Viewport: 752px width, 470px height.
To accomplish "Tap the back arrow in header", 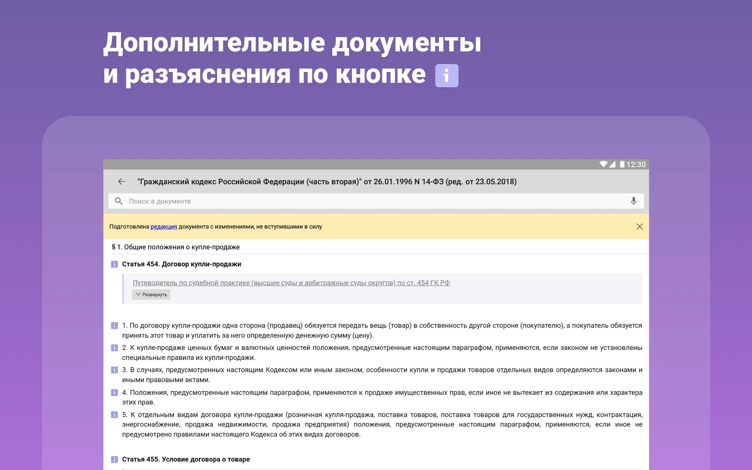I will point(121,182).
